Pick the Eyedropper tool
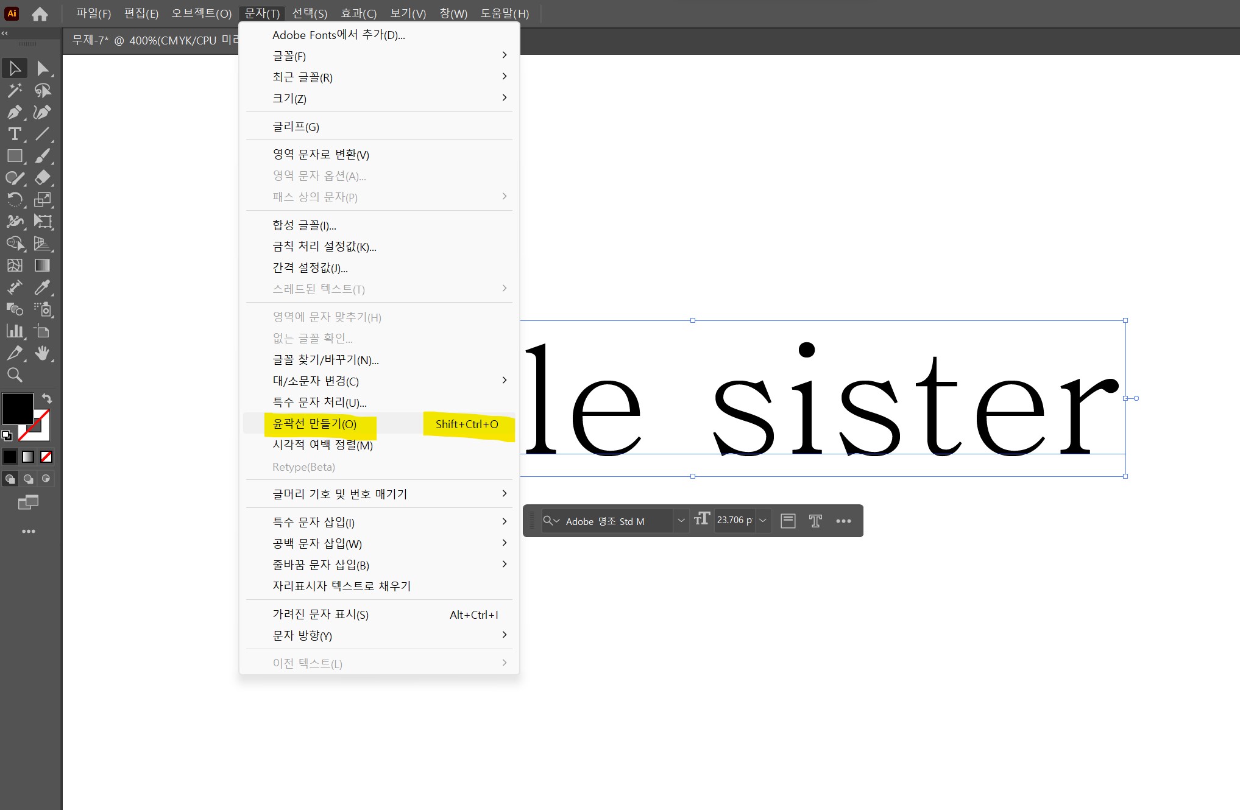Viewport: 1240px width, 810px height. click(x=42, y=287)
